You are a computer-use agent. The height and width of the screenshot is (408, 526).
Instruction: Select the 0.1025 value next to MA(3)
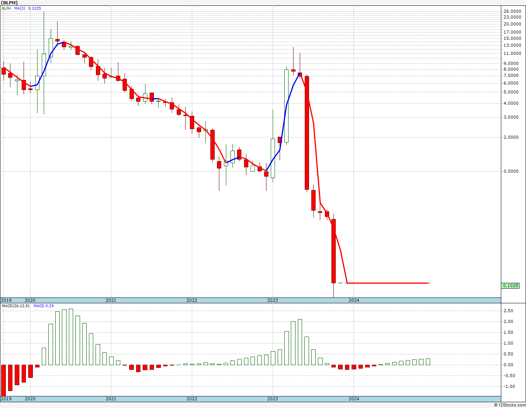35,8
